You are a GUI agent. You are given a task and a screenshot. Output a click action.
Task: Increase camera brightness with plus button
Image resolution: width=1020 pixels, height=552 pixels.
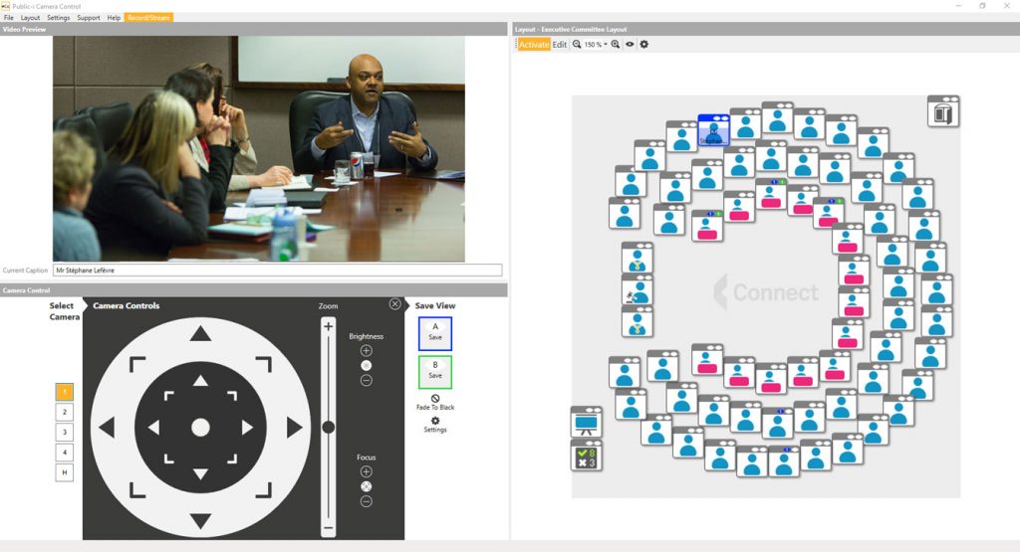click(x=366, y=350)
